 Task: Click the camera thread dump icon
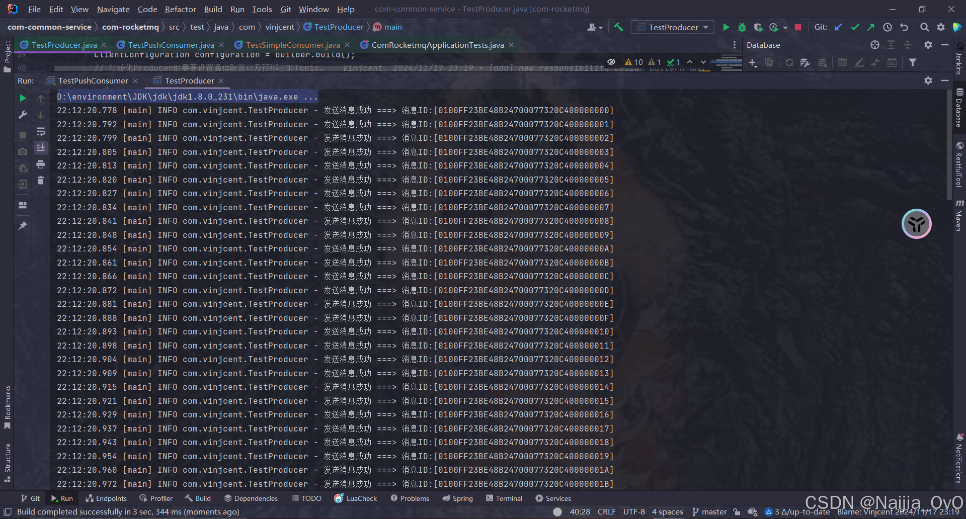(x=23, y=151)
